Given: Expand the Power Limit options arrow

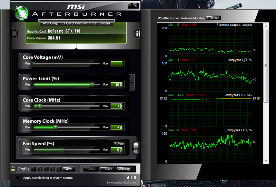Looking at the screenshot, I should pos(132,83).
